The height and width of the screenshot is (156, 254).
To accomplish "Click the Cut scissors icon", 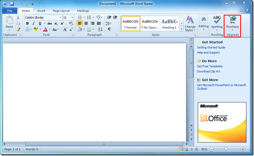I will (x=18, y=18).
